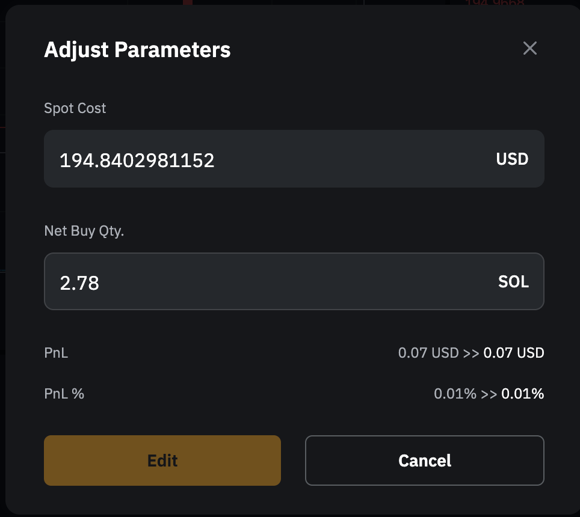Click the >> arrows in the PnL % row

489,394
